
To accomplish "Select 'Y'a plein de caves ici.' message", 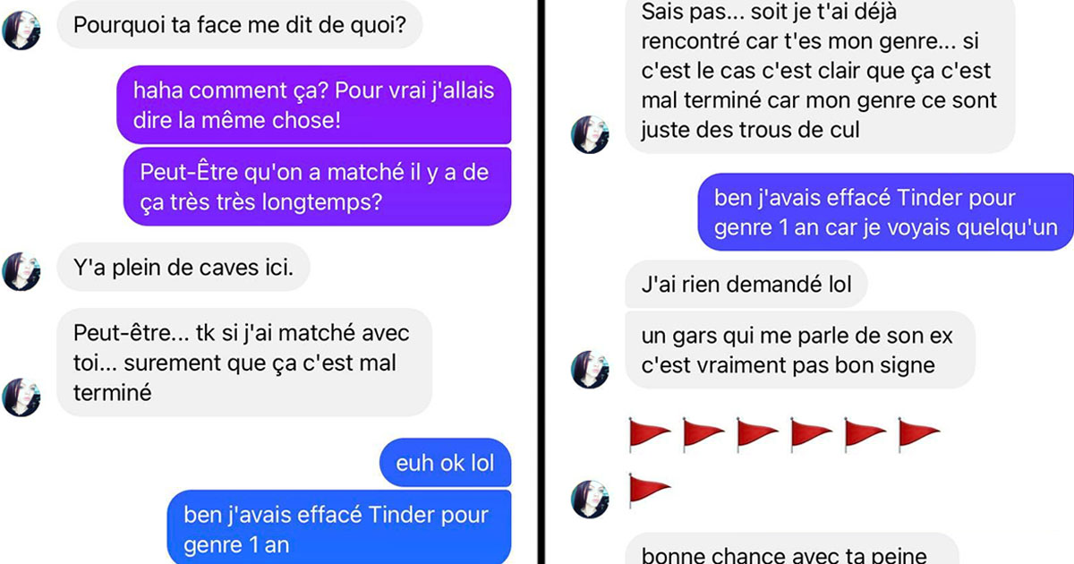I will coord(183,267).
